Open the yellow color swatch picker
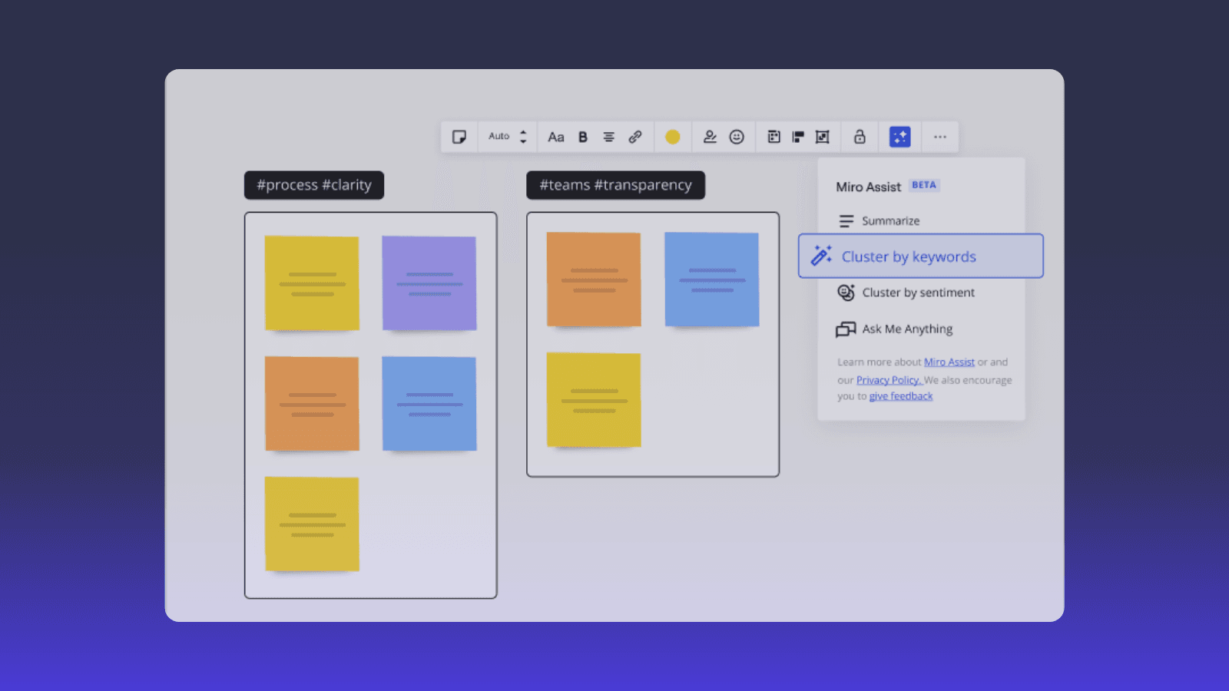The width and height of the screenshot is (1229, 691). tap(673, 137)
